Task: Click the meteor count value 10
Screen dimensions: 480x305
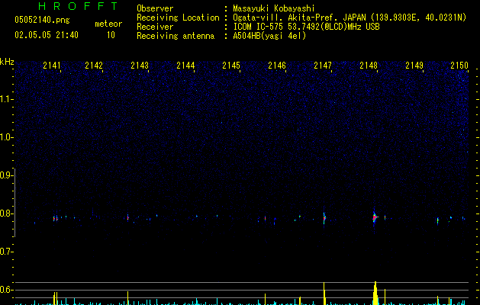Action: [x=111, y=35]
